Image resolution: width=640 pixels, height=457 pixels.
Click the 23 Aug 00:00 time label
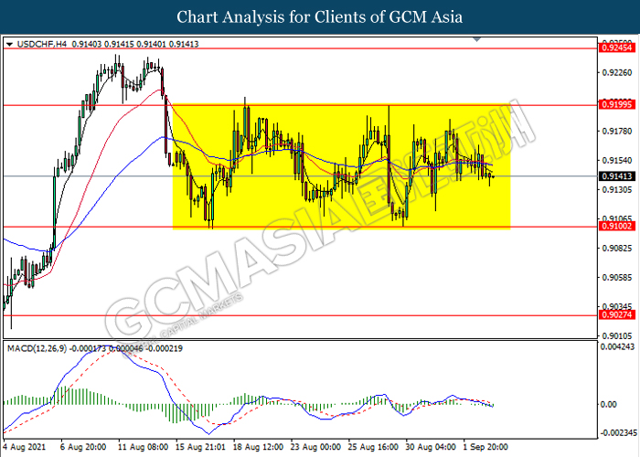pyautogui.click(x=315, y=447)
